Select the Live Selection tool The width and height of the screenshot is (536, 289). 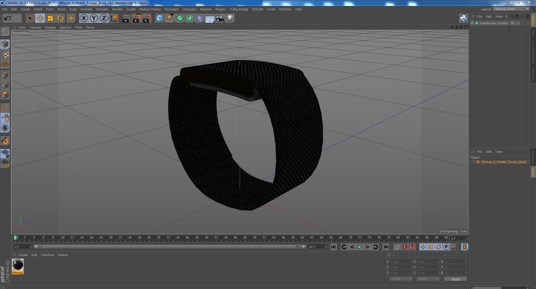tap(30, 18)
